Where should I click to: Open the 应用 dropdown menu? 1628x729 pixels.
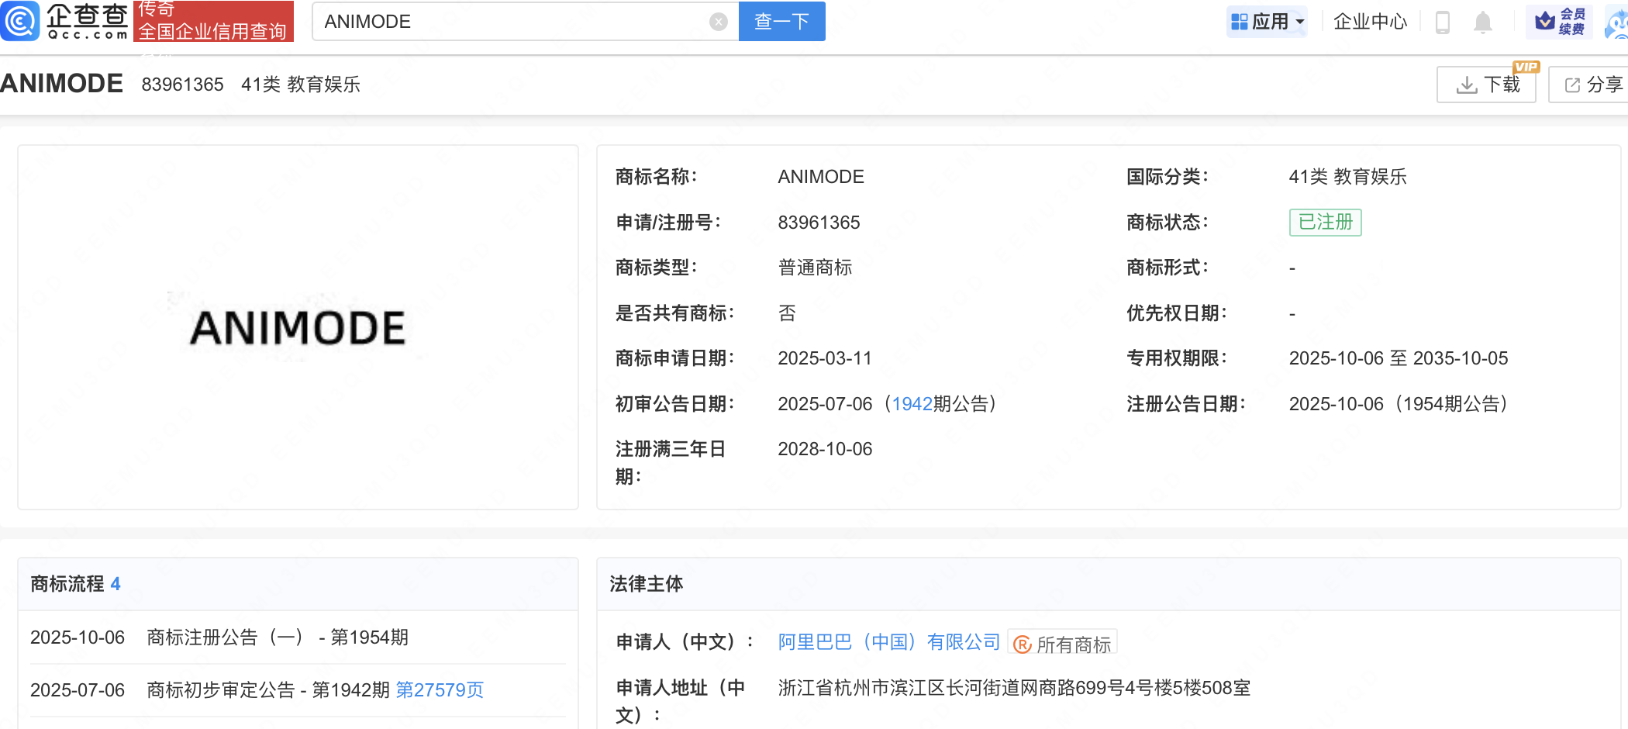[1268, 22]
